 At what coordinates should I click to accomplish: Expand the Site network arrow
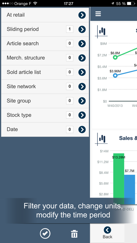tap(82, 87)
